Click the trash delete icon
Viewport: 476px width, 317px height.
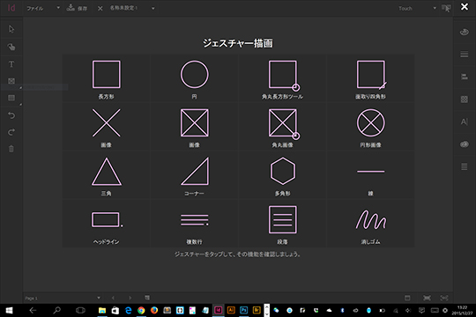(11, 149)
